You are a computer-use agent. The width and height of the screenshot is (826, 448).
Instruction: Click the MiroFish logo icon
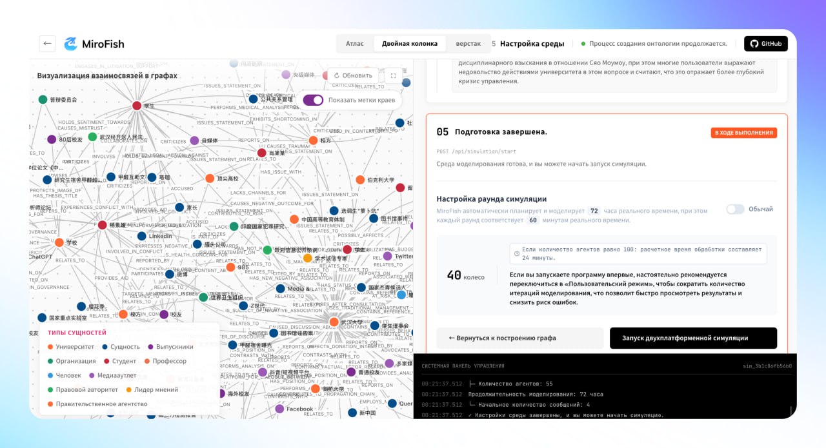tap(71, 43)
